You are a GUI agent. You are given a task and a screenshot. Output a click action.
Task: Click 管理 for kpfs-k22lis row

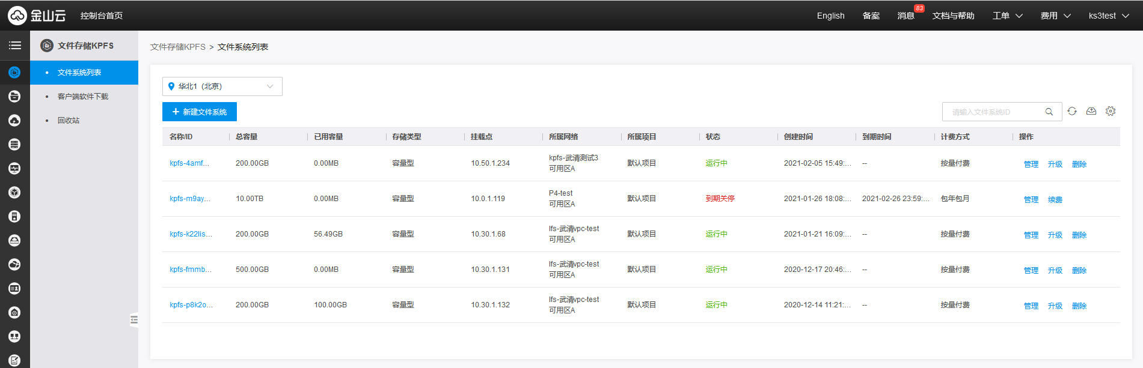pos(1031,235)
